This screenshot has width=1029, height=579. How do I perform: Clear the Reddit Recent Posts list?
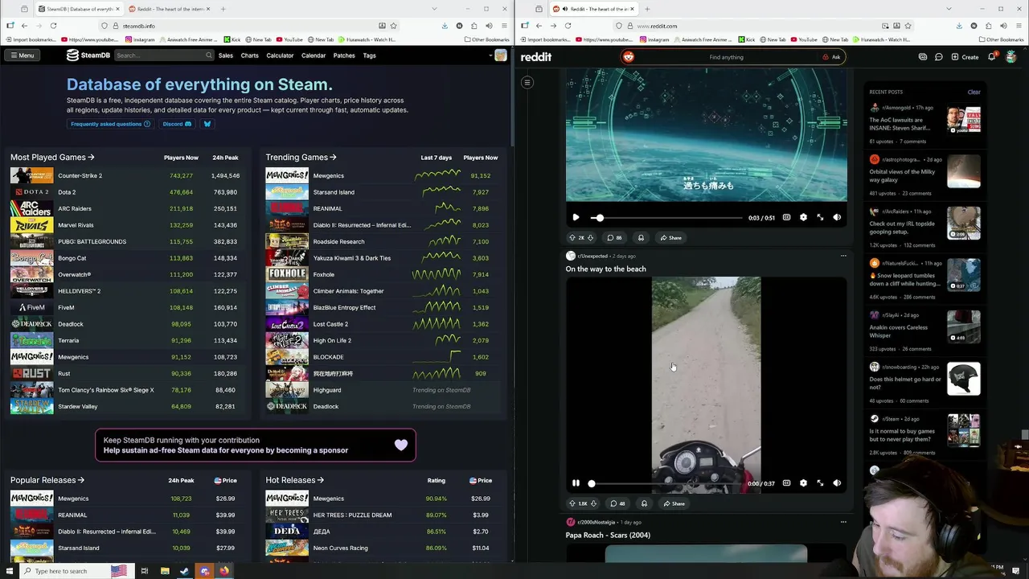pyautogui.click(x=974, y=92)
